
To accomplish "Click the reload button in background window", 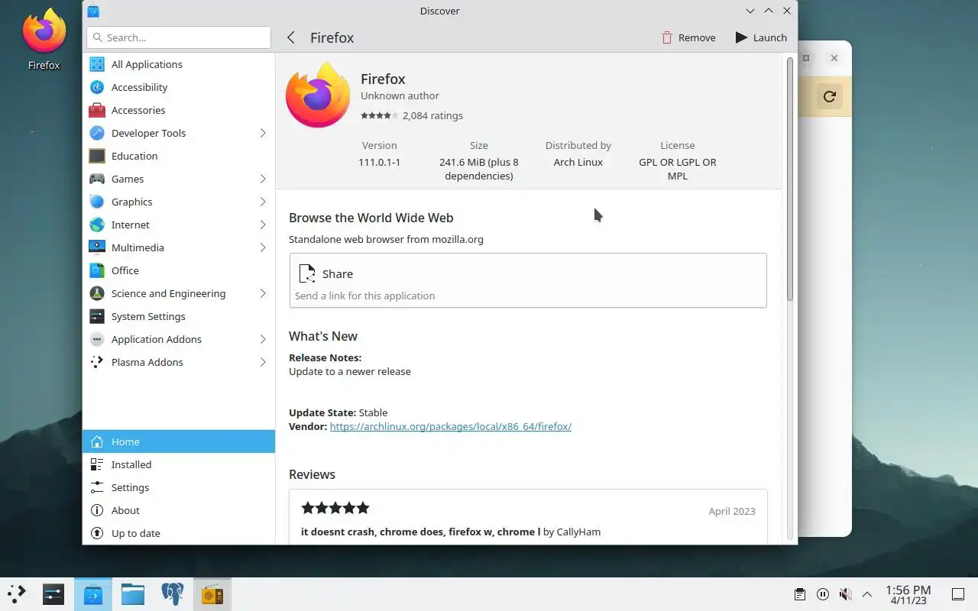I will pyautogui.click(x=829, y=96).
